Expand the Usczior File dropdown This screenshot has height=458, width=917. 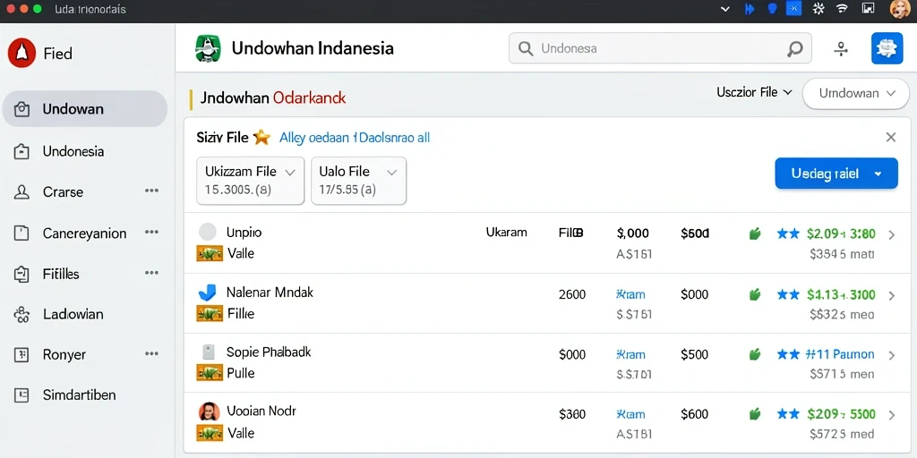(x=754, y=92)
